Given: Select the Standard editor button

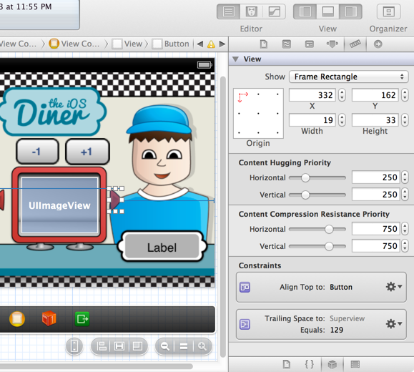Looking at the screenshot, I should click(229, 12).
